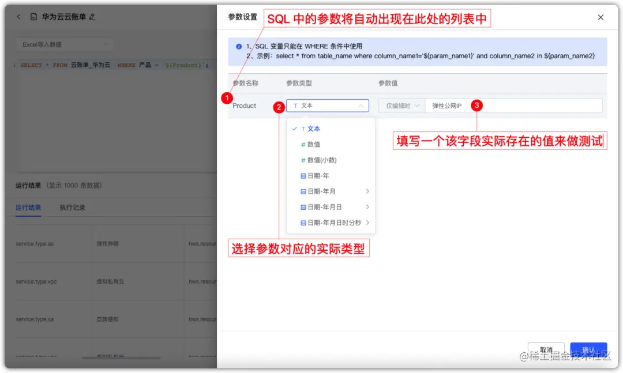623x373 pixels.
Task: Expand the 日期-年月日 submenu arrow
Action: click(x=367, y=207)
